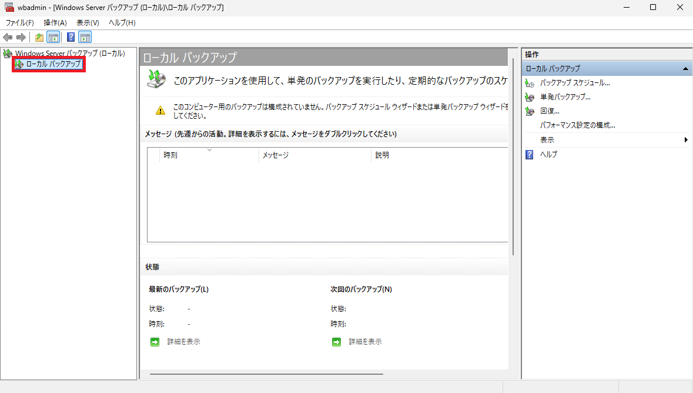The width and height of the screenshot is (693, 393).
Task: Select Windows Server バックアップ (ローカル) tree item
Action: click(71, 54)
